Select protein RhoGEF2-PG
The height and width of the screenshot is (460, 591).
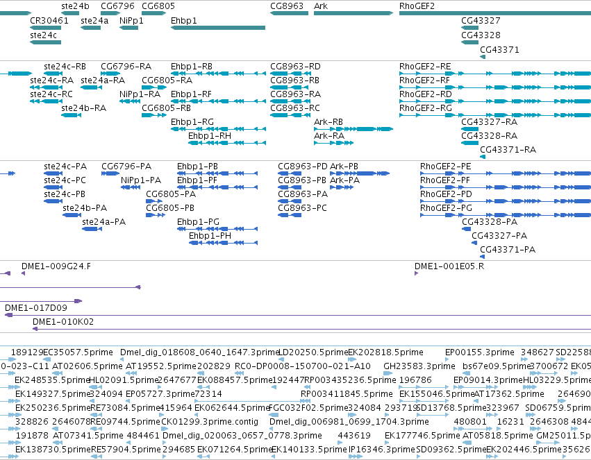(447, 207)
